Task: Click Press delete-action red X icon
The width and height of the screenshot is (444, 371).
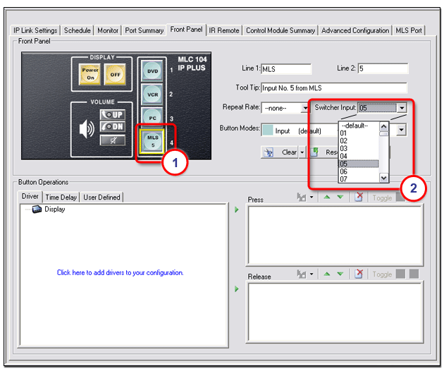Action: (x=359, y=197)
